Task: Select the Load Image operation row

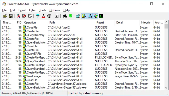Action: click(x=82, y=76)
